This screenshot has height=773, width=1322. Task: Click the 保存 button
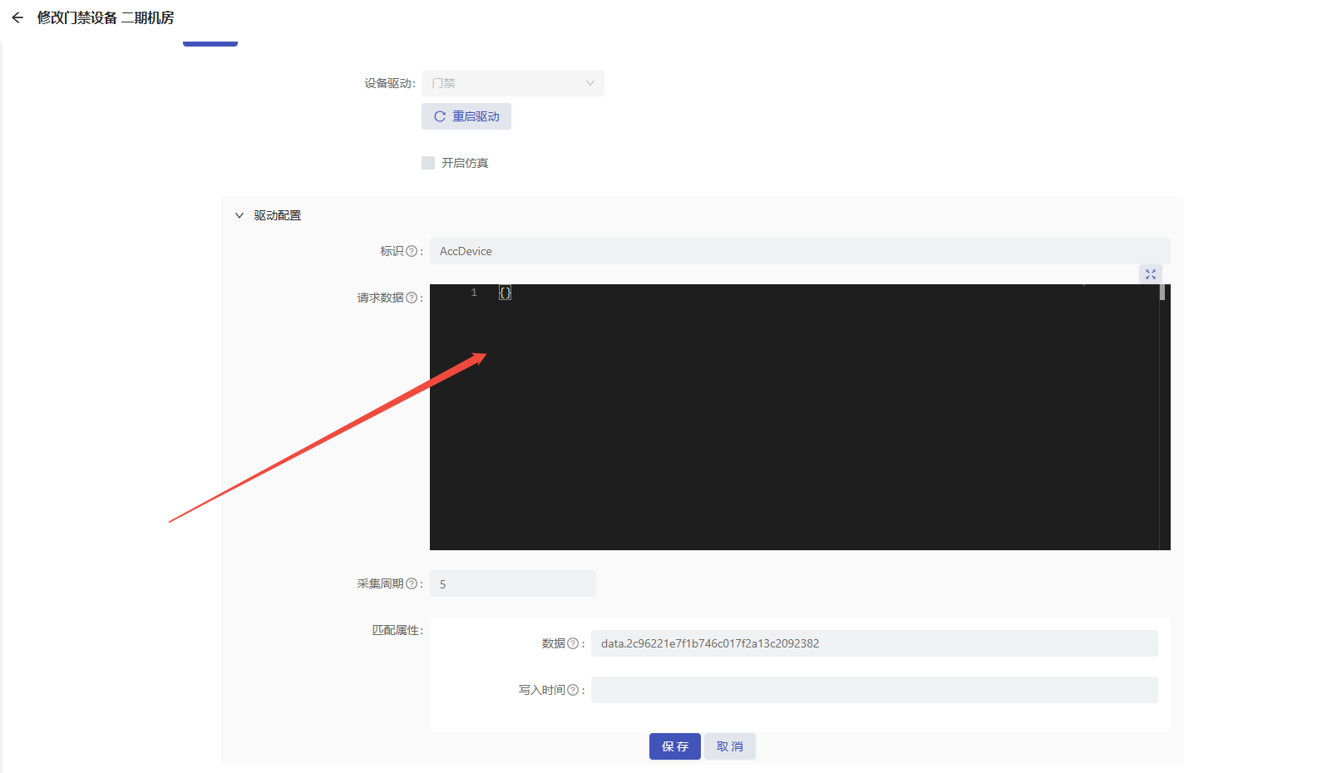(x=675, y=746)
